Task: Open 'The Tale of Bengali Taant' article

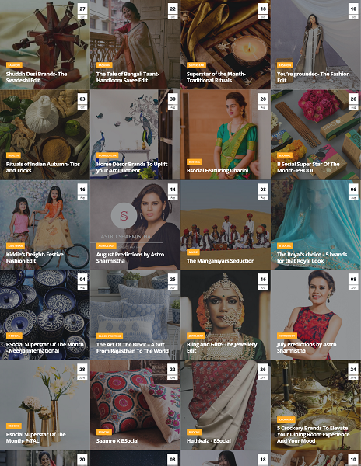Action: click(128, 77)
